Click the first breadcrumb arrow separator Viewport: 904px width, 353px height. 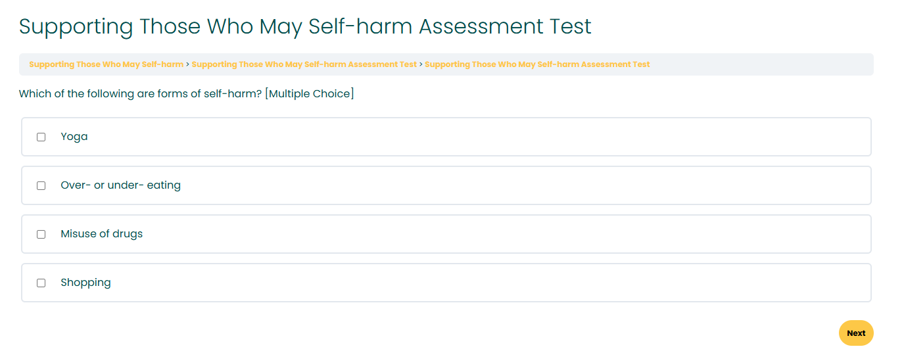[187, 64]
